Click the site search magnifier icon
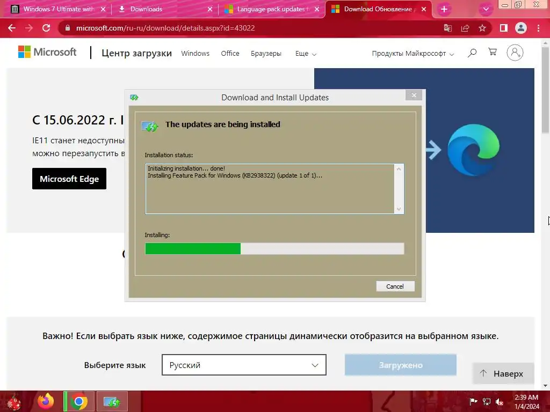 click(x=472, y=53)
